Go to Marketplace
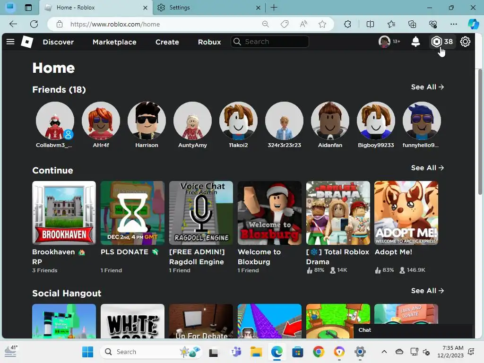Image resolution: width=484 pixels, height=363 pixels. coord(114,42)
